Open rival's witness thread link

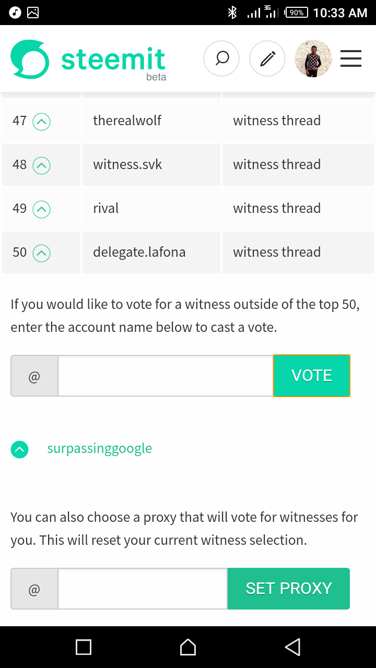pyautogui.click(x=277, y=208)
